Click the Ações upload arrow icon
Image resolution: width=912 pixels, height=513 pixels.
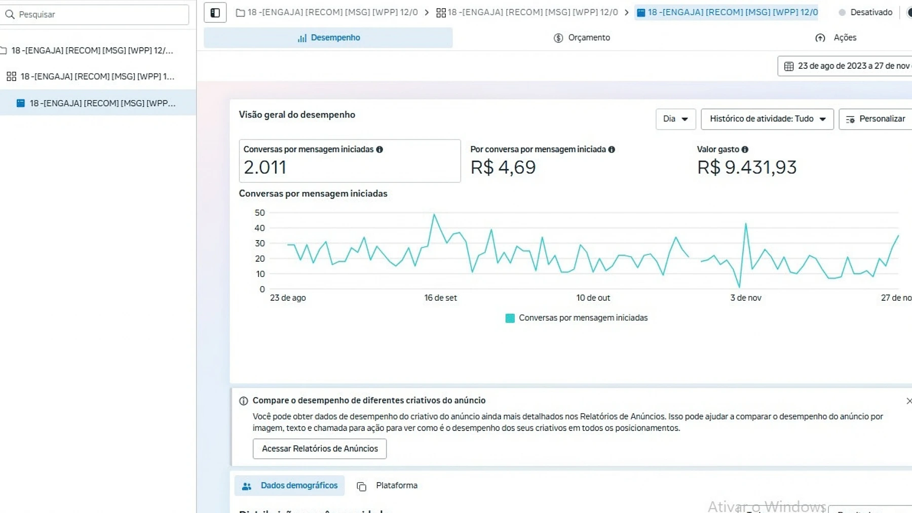[x=820, y=38]
